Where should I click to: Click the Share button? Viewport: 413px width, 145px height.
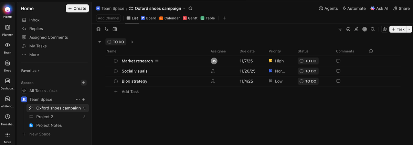click(x=401, y=9)
